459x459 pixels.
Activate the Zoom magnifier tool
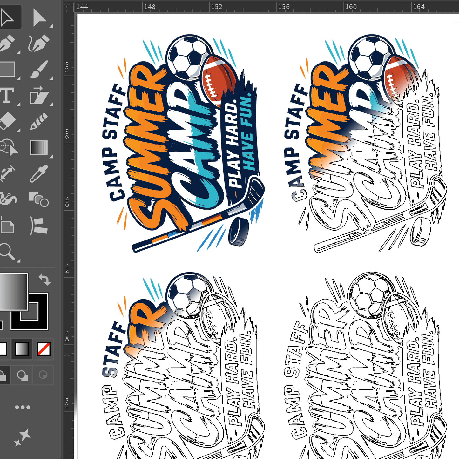click(7, 252)
